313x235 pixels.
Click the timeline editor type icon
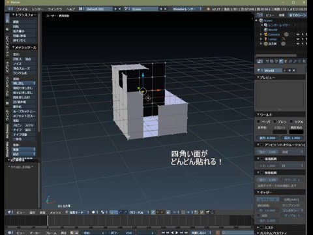click(x=10, y=232)
